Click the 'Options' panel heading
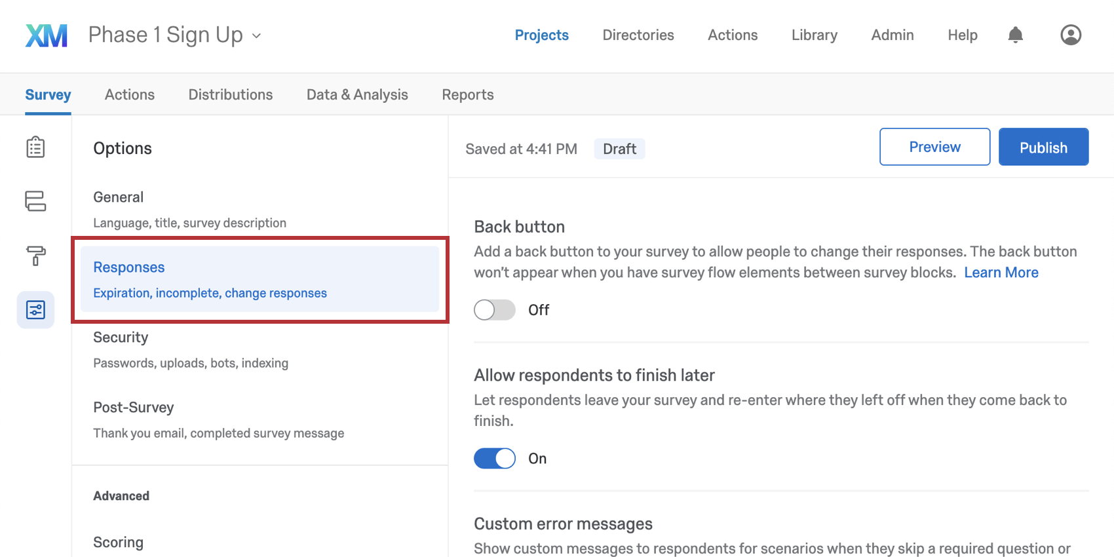 tap(123, 148)
